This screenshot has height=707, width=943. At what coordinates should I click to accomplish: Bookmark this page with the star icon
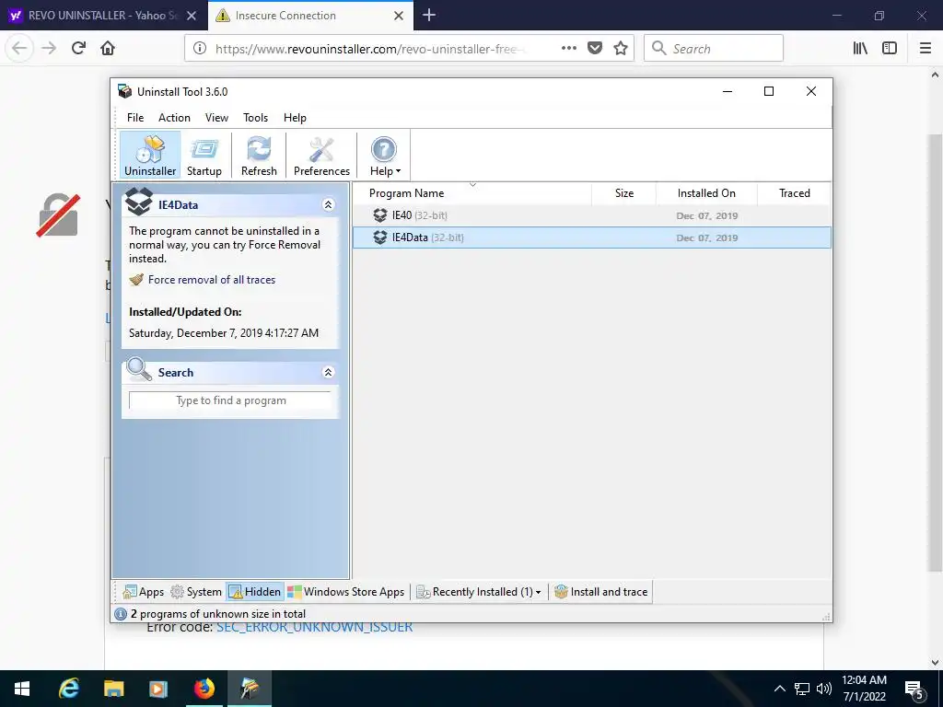coord(621,48)
